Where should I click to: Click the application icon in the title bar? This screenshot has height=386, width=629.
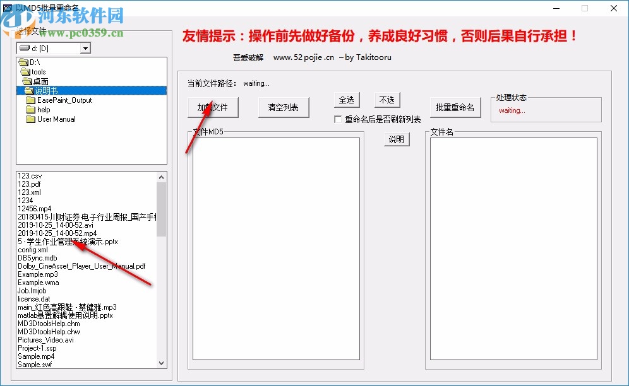pos(8,8)
